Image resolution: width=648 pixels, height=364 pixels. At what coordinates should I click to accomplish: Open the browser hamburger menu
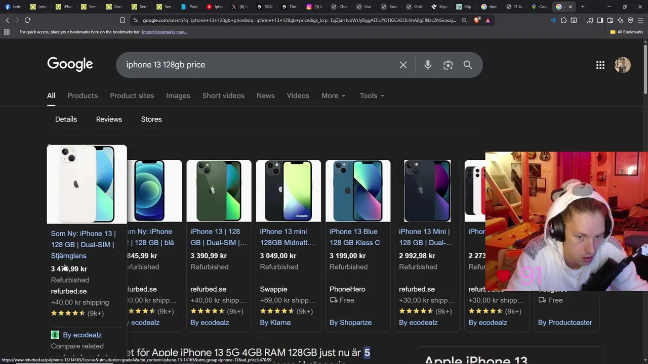click(x=640, y=20)
